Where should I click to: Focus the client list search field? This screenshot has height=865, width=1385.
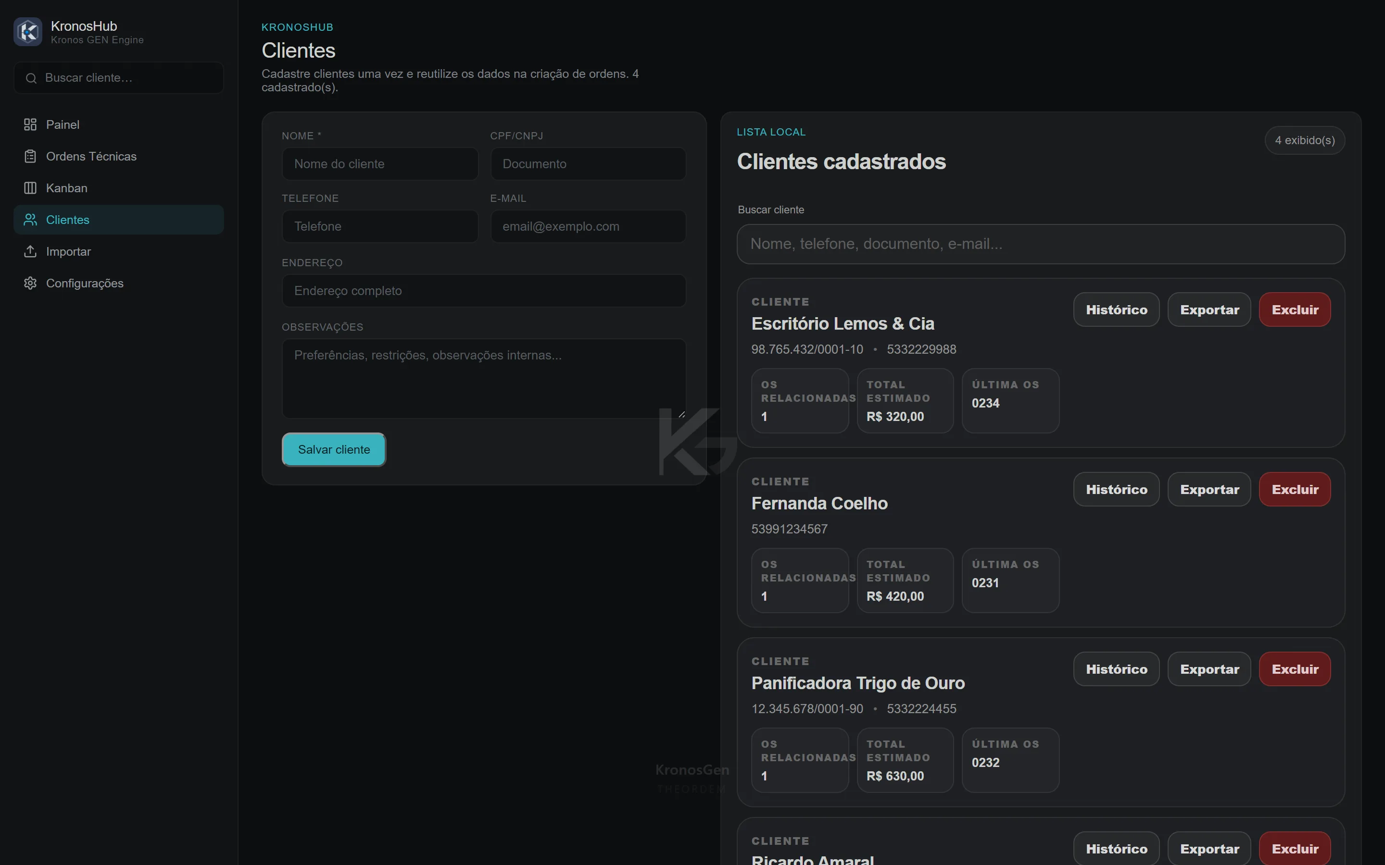pos(1041,244)
